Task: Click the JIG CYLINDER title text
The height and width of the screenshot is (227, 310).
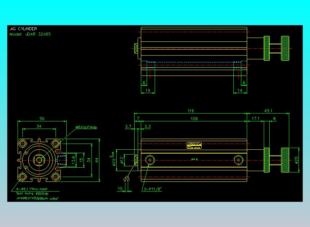Action: click(x=23, y=29)
